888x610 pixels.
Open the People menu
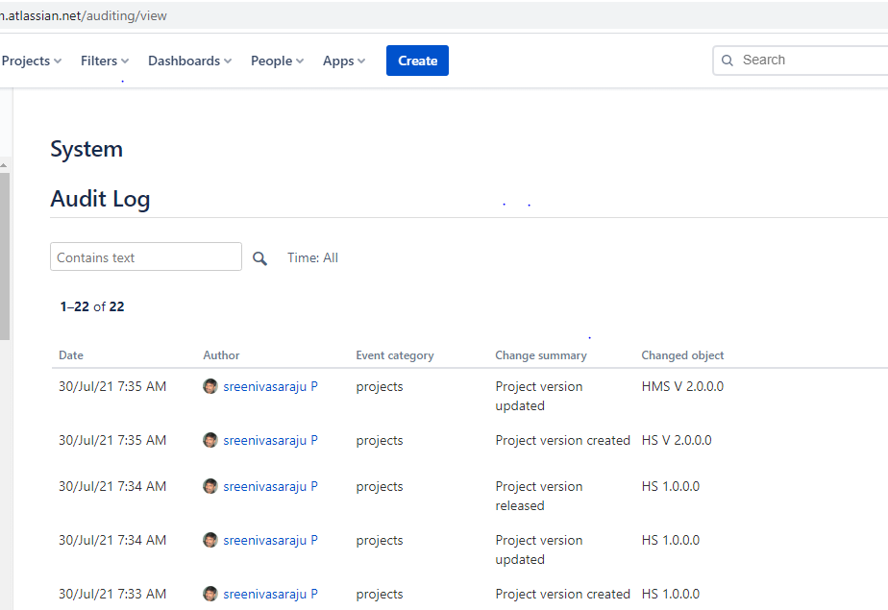click(x=278, y=61)
